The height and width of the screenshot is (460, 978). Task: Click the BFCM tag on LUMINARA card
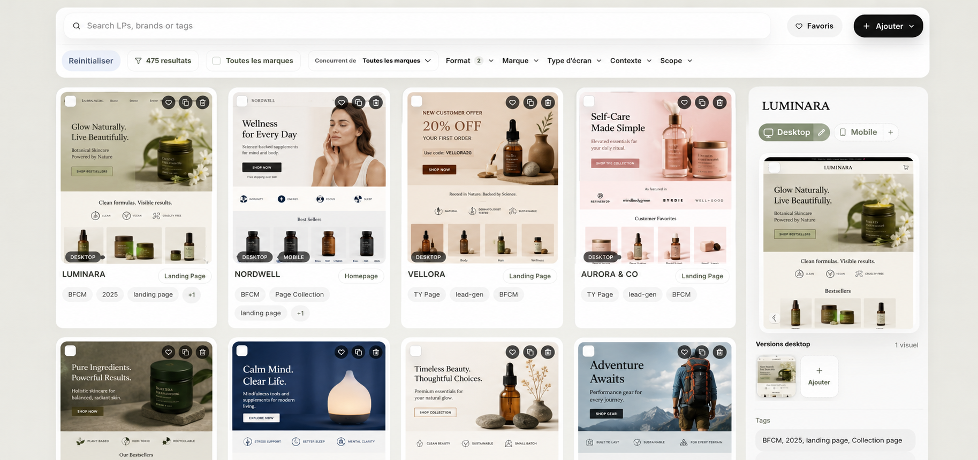point(78,294)
